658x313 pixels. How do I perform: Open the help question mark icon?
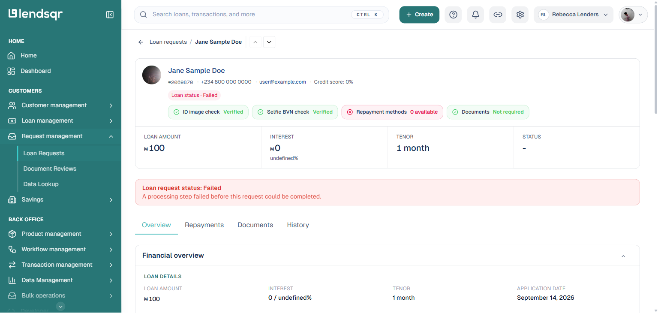tap(453, 15)
